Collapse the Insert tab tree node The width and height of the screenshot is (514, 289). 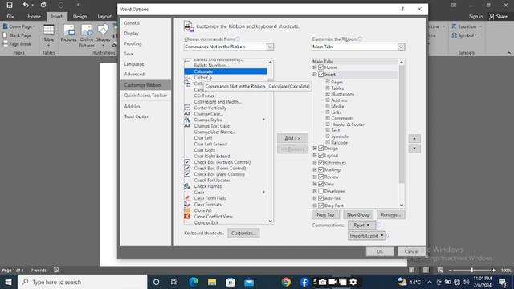315,75
